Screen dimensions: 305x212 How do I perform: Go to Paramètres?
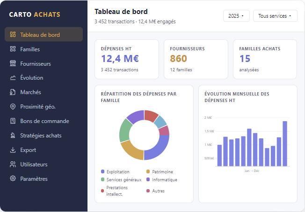coord(44,178)
